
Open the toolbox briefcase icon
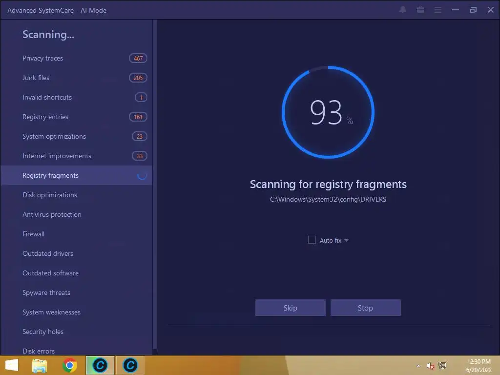[420, 10]
